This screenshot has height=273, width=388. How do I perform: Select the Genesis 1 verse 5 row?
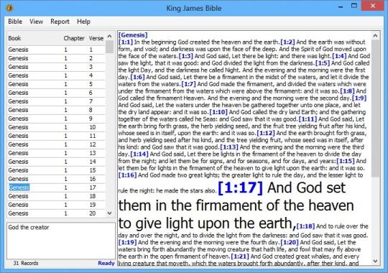point(56,84)
